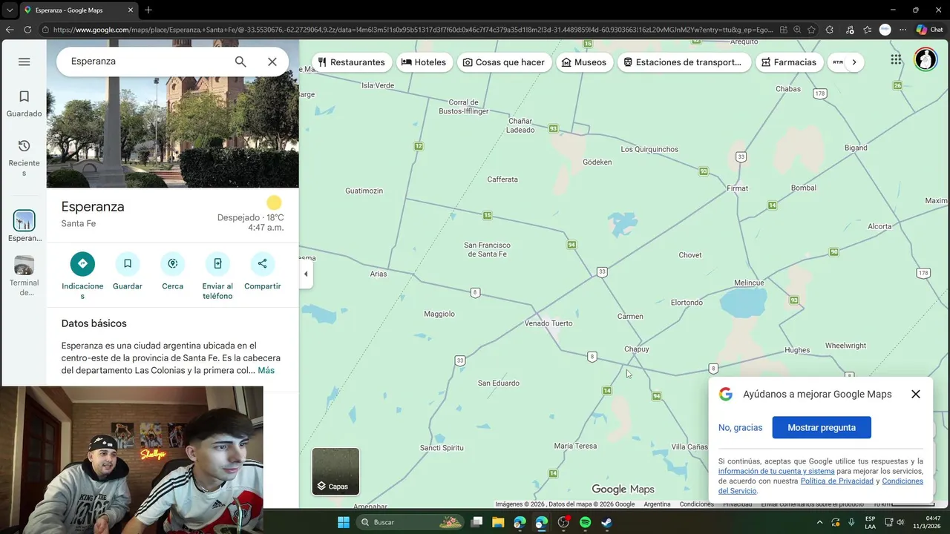Open browser settings and more menu
The height and width of the screenshot is (534, 950).
[902, 30]
